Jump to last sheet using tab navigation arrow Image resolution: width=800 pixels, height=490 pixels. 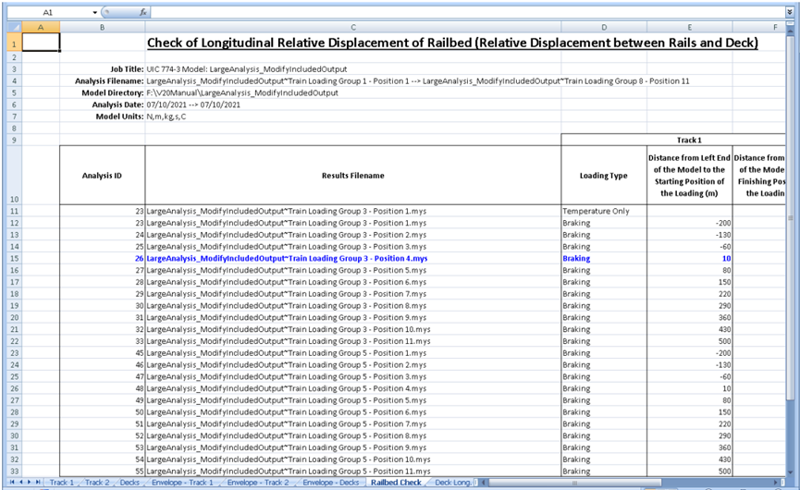[x=40, y=483]
